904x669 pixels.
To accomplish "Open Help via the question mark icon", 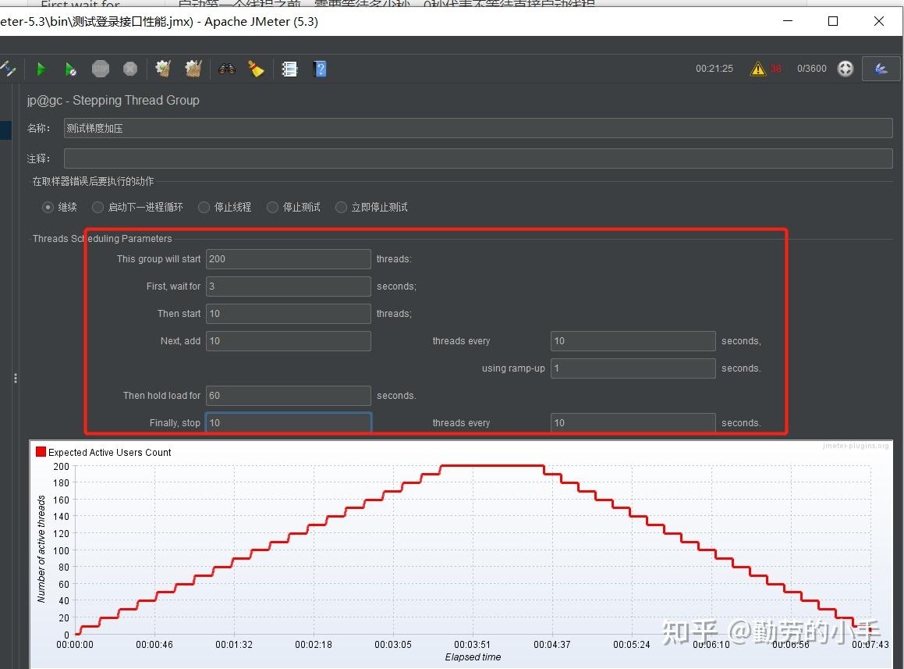I will click(x=320, y=69).
